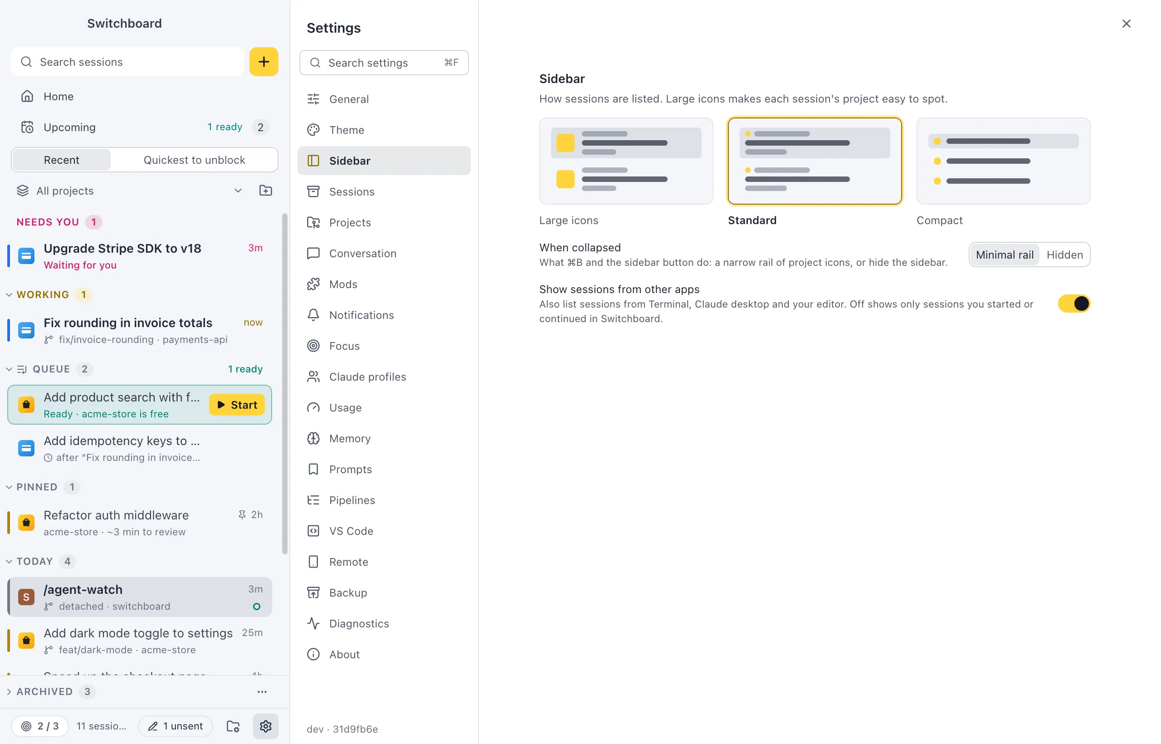Image resolution: width=1161 pixels, height=744 pixels.
Task: Select the Hidden collapse option
Action: coord(1064,255)
